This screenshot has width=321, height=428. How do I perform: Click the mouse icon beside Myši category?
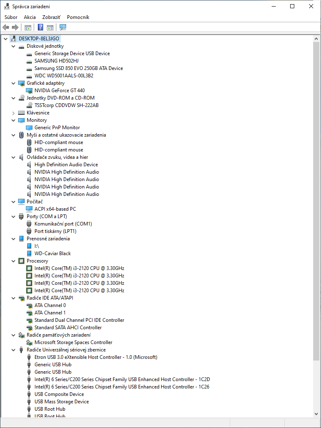pos(21,135)
